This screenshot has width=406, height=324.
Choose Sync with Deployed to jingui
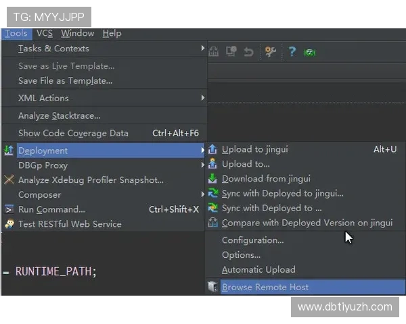click(x=282, y=194)
